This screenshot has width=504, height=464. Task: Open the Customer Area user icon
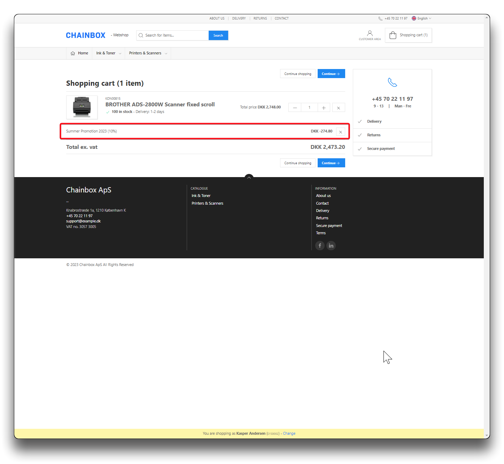tap(370, 34)
